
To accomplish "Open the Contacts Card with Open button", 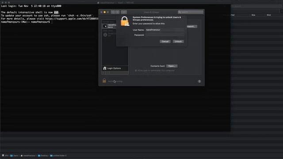I will coord(172,66).
